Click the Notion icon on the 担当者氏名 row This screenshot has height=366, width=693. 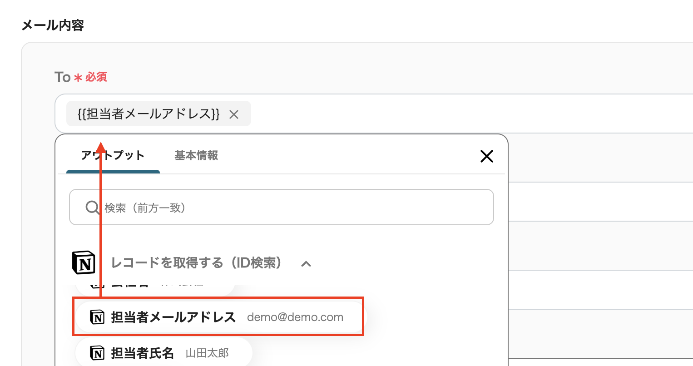[97, 353]
